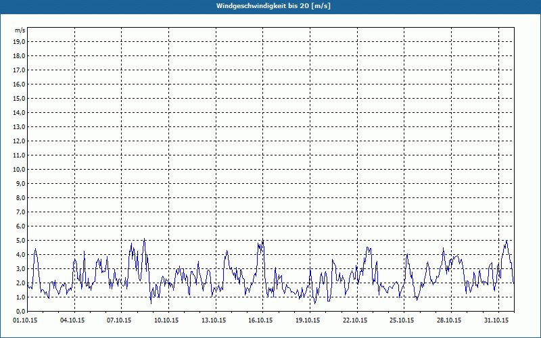Click the '4,0' y-axis label
The height and width of the screenshot is (338, 541).
[20, 255]
